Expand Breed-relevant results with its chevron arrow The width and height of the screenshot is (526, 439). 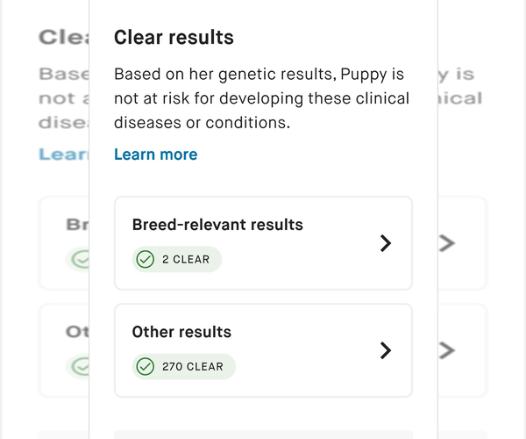(385, 243)
